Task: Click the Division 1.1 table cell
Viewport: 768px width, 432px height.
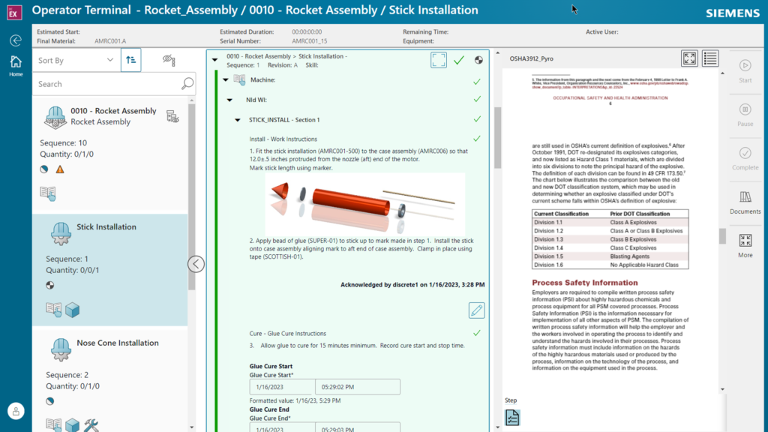Action: click(548, 222)
